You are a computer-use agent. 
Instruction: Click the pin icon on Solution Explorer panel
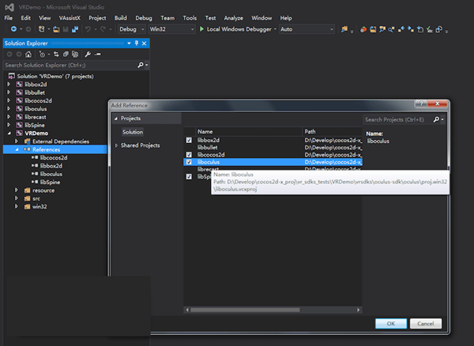136,42
